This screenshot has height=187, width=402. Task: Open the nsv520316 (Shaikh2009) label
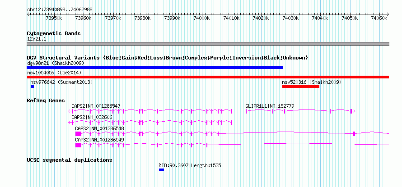pos(312,82)
